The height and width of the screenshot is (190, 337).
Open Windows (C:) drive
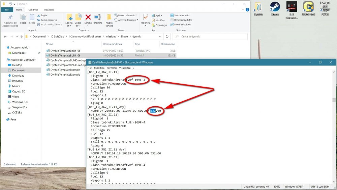(20, 102)
